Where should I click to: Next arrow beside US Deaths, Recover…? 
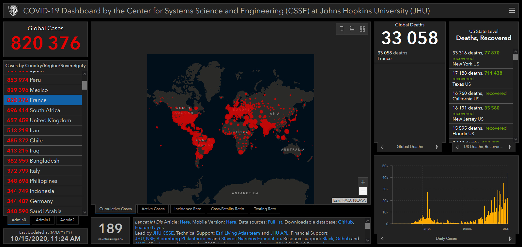click(x=510, y=147)
